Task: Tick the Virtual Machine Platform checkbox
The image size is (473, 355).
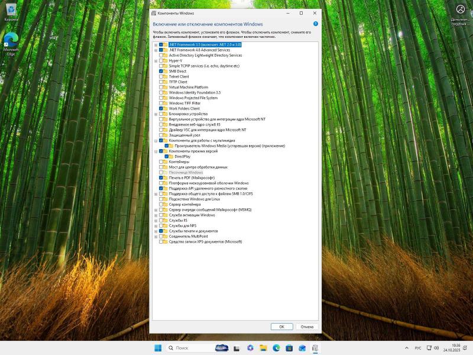Action: coord(161,87)
